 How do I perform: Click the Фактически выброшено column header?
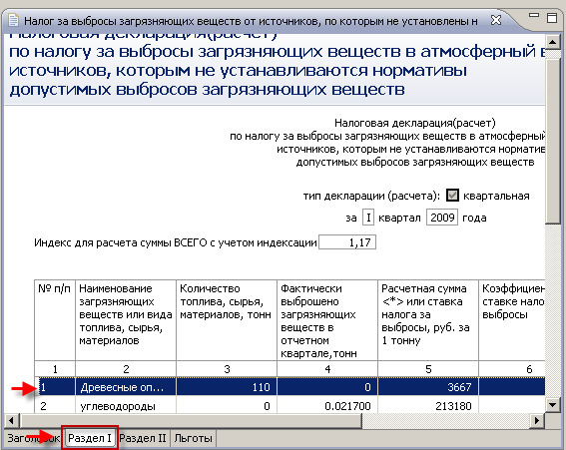327,320
